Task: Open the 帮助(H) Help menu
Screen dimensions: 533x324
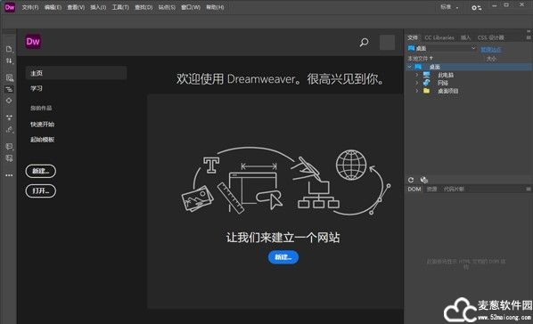Action: pyautogui.click(x=215, y=7)
